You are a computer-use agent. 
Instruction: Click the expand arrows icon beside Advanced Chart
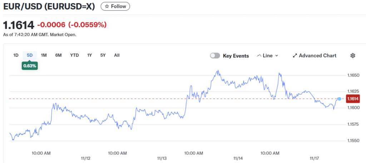pos(295,55)
